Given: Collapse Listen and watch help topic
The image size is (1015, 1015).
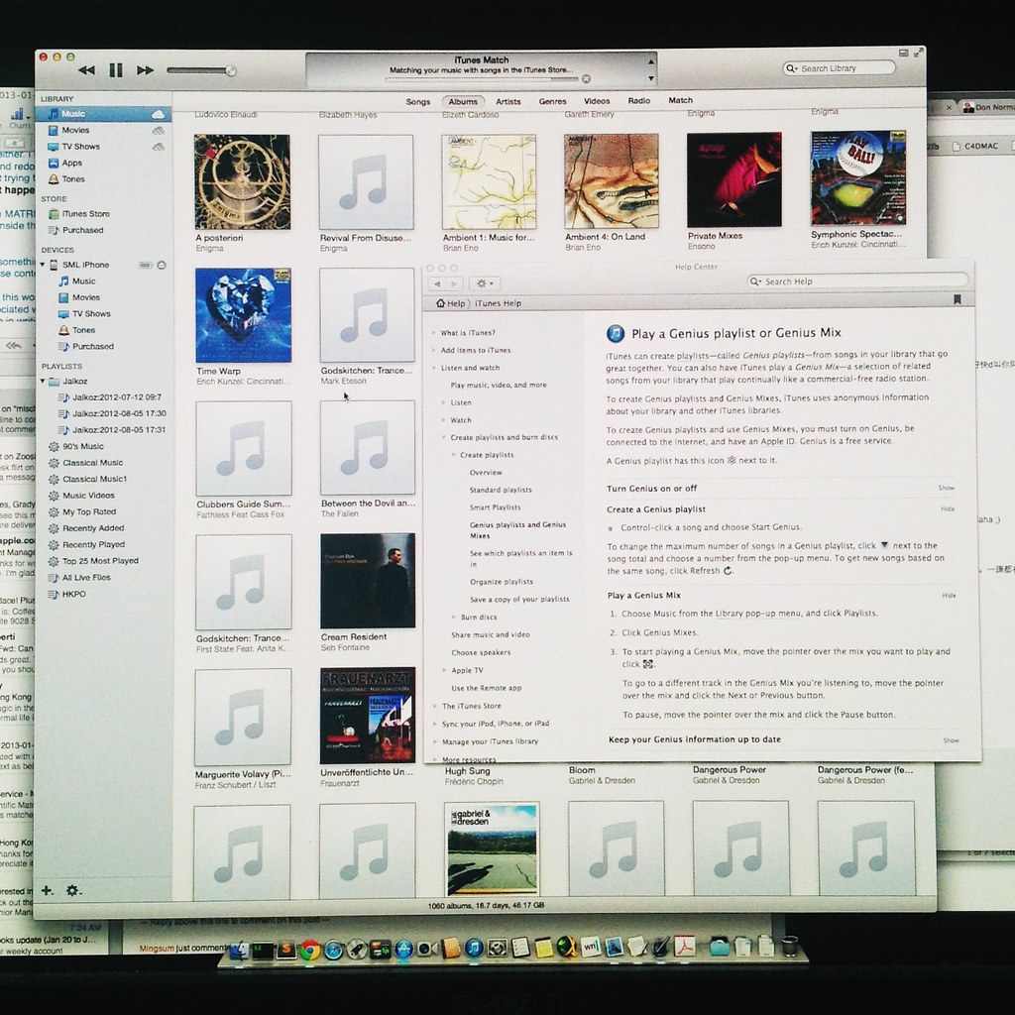Looking at the screenshot, I should 434,368.
